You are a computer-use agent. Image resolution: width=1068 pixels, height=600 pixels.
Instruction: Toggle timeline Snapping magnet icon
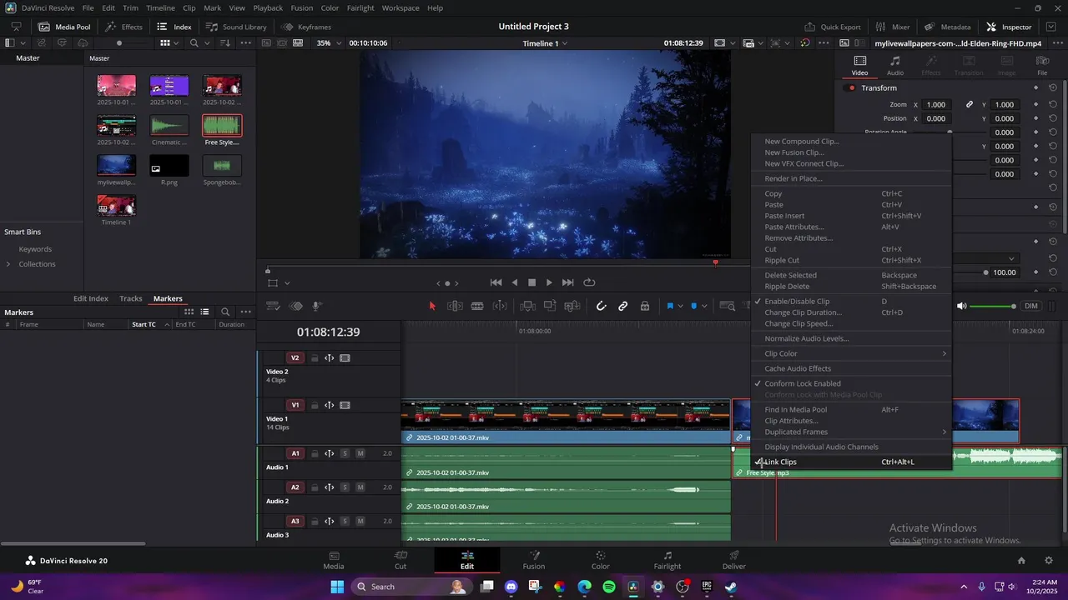(x=601, y=306)
